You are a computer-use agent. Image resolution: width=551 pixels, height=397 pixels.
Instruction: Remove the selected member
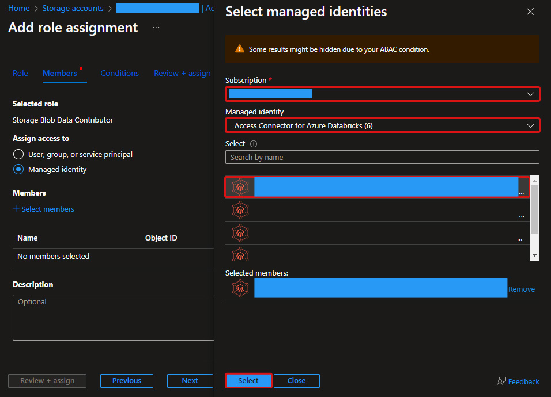pyautogui.click(x=522, y=289)
